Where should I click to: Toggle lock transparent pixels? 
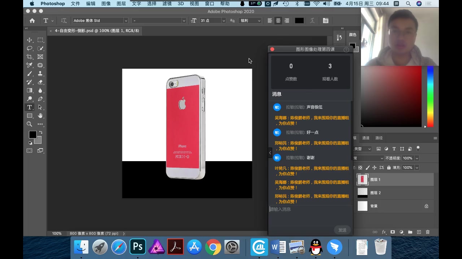point(360,168)
